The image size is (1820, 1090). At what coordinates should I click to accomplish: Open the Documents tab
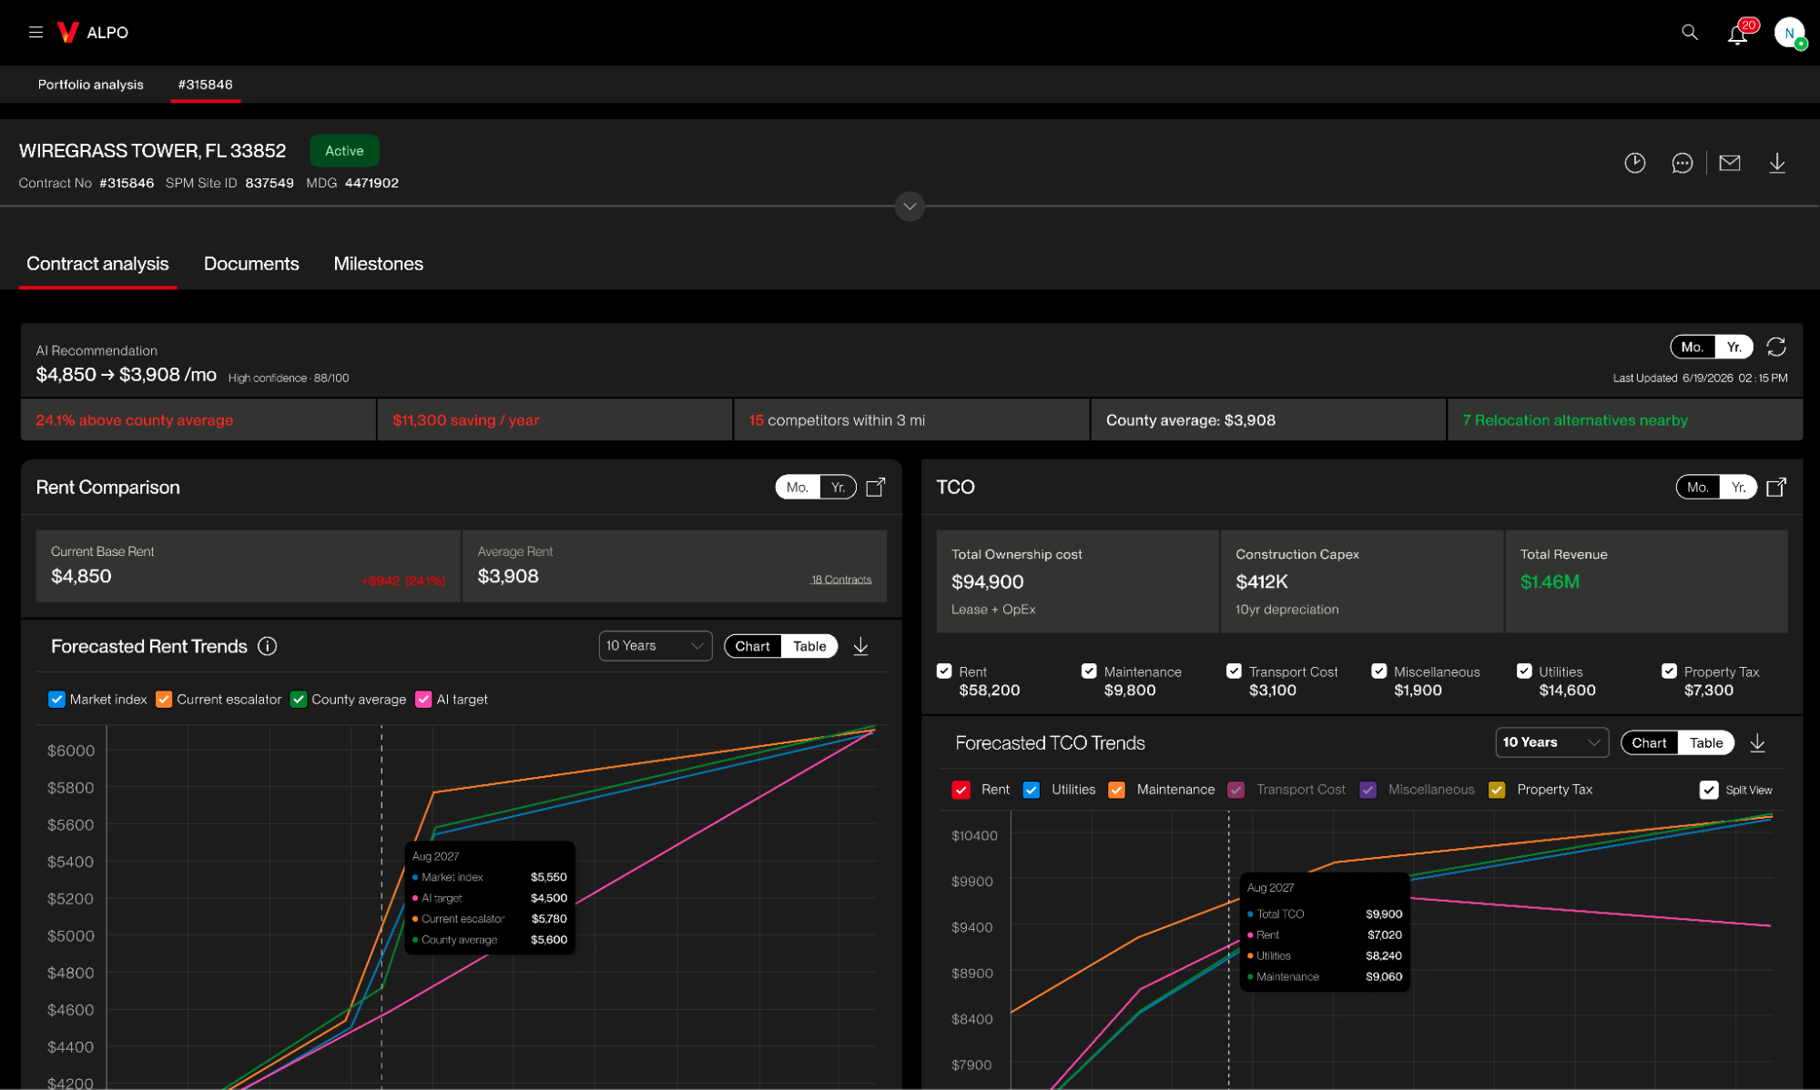[x=251, y=264]
